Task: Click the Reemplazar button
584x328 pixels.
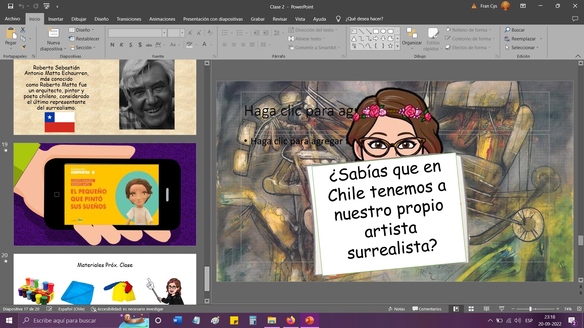Action: click(x=523, y=39)
